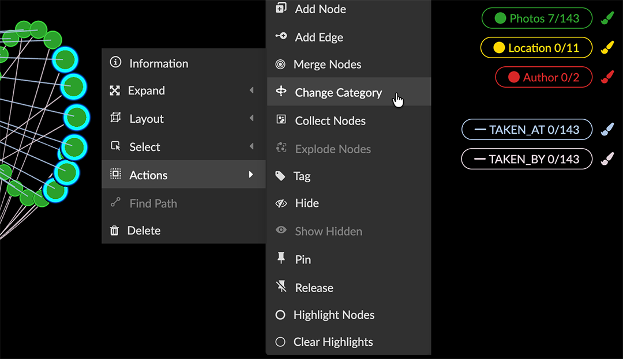Click the Pin pushpin icon

(281, 259)
